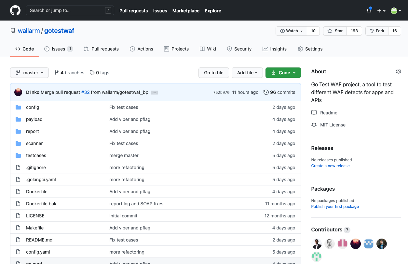Open the Dockerfile file name
The image size is (408, 264).
(37, 192)
